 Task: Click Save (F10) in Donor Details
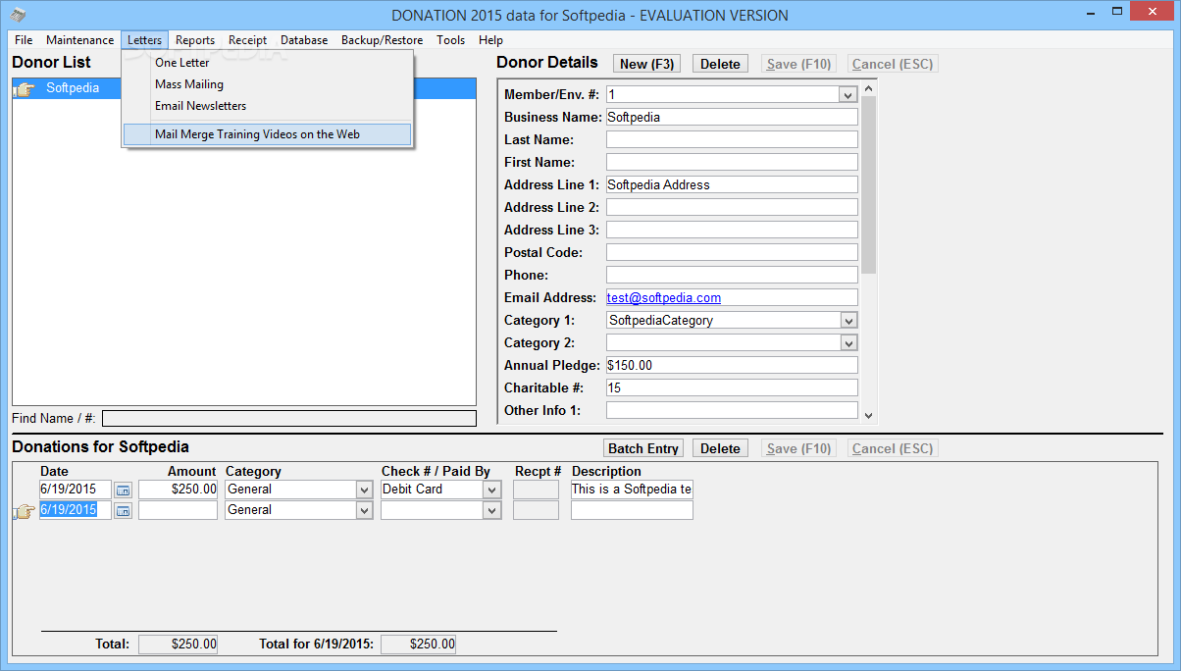tap(798, 64)
